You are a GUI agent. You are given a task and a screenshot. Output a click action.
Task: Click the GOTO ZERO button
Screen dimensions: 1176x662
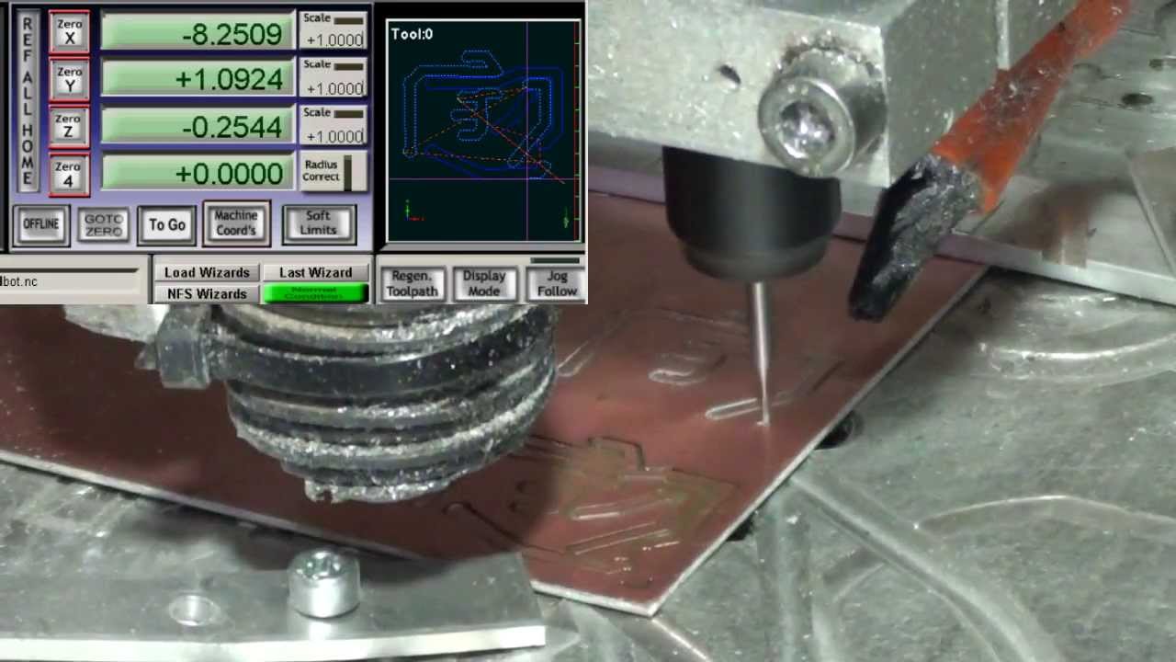[104, 225]
